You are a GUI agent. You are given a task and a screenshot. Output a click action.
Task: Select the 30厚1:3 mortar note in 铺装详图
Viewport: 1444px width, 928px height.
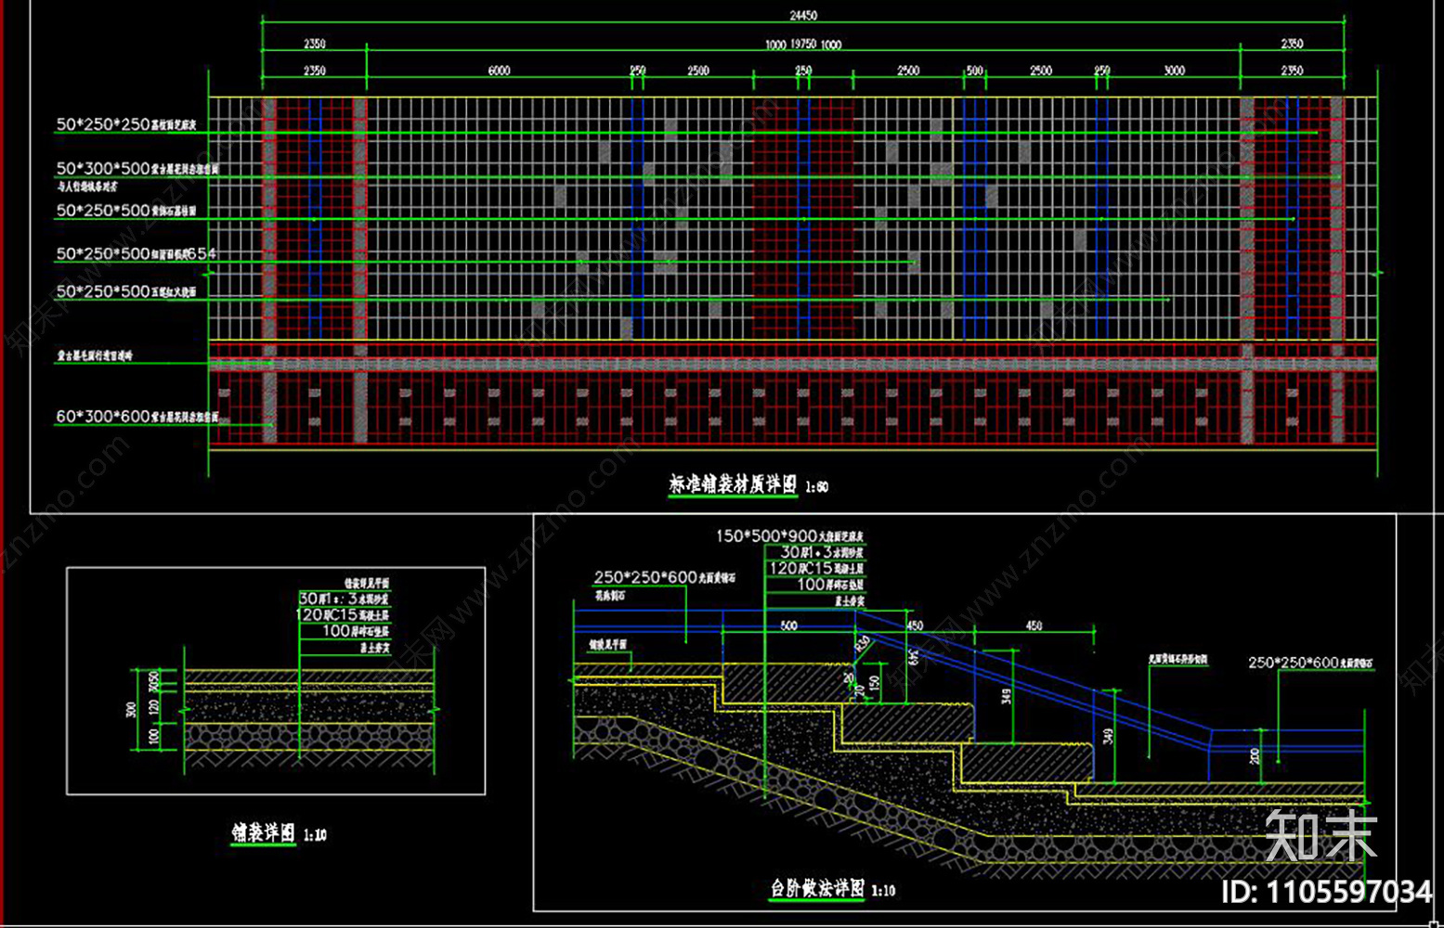point(345,599)
